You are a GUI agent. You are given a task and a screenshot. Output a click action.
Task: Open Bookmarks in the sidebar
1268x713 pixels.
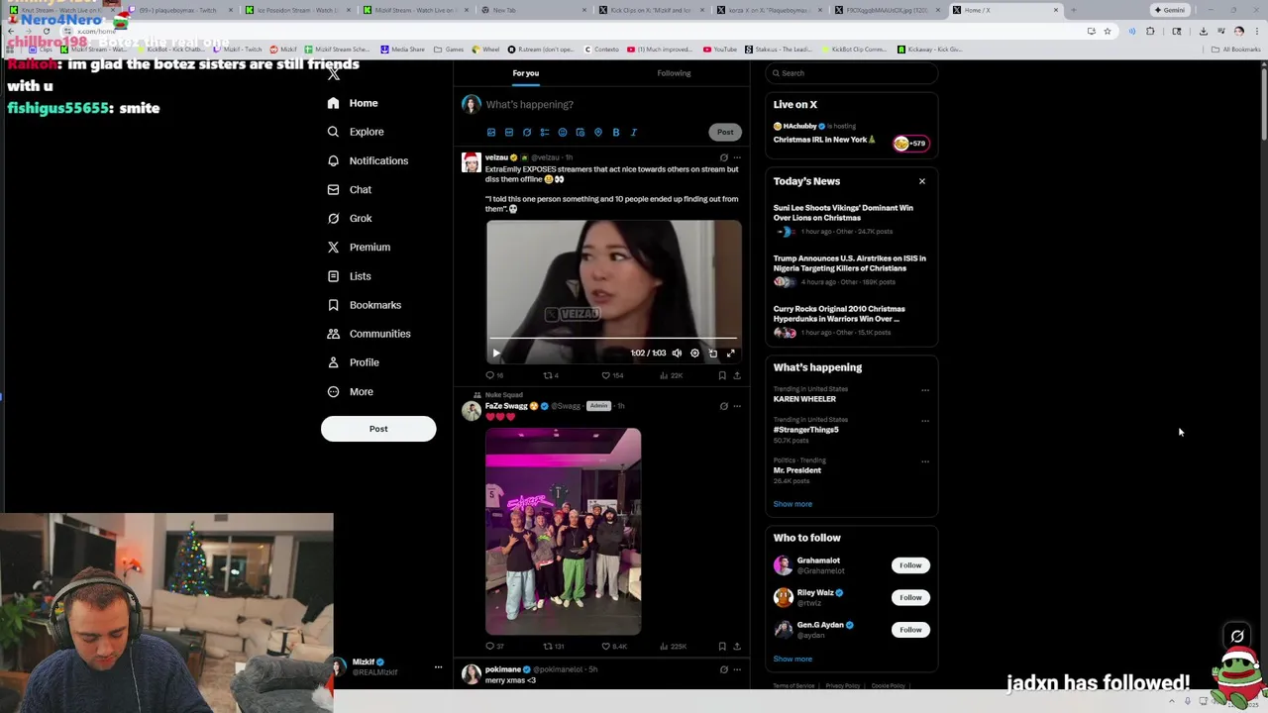pos(365,305)
